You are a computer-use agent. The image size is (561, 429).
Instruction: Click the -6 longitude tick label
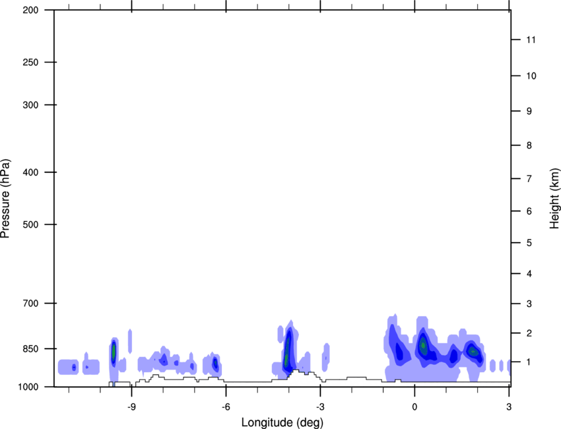coord(226,407)
